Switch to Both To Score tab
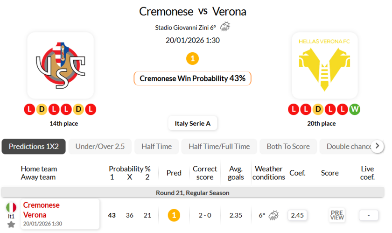The image size is (392, 233). pos(288,147)
